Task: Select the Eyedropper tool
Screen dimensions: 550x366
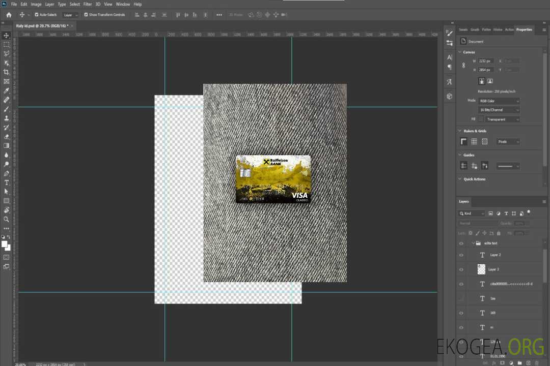Action: click(7, 90)
